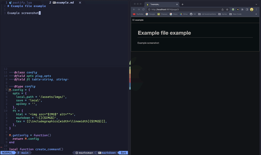Select the example browser tab
The width and height of the screenshot is (261, 155).
click(161, 4)
